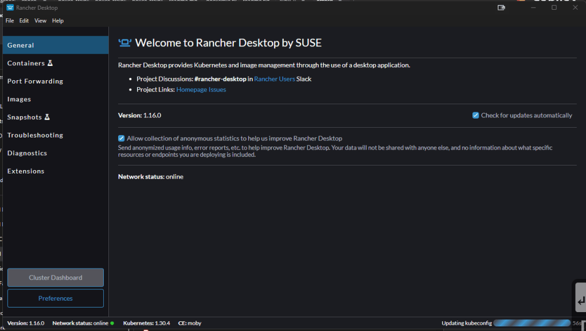This screenshot has height=331, width=586.
Task: Click the flask icon next to Snapshots
Action: click(47, 117)
